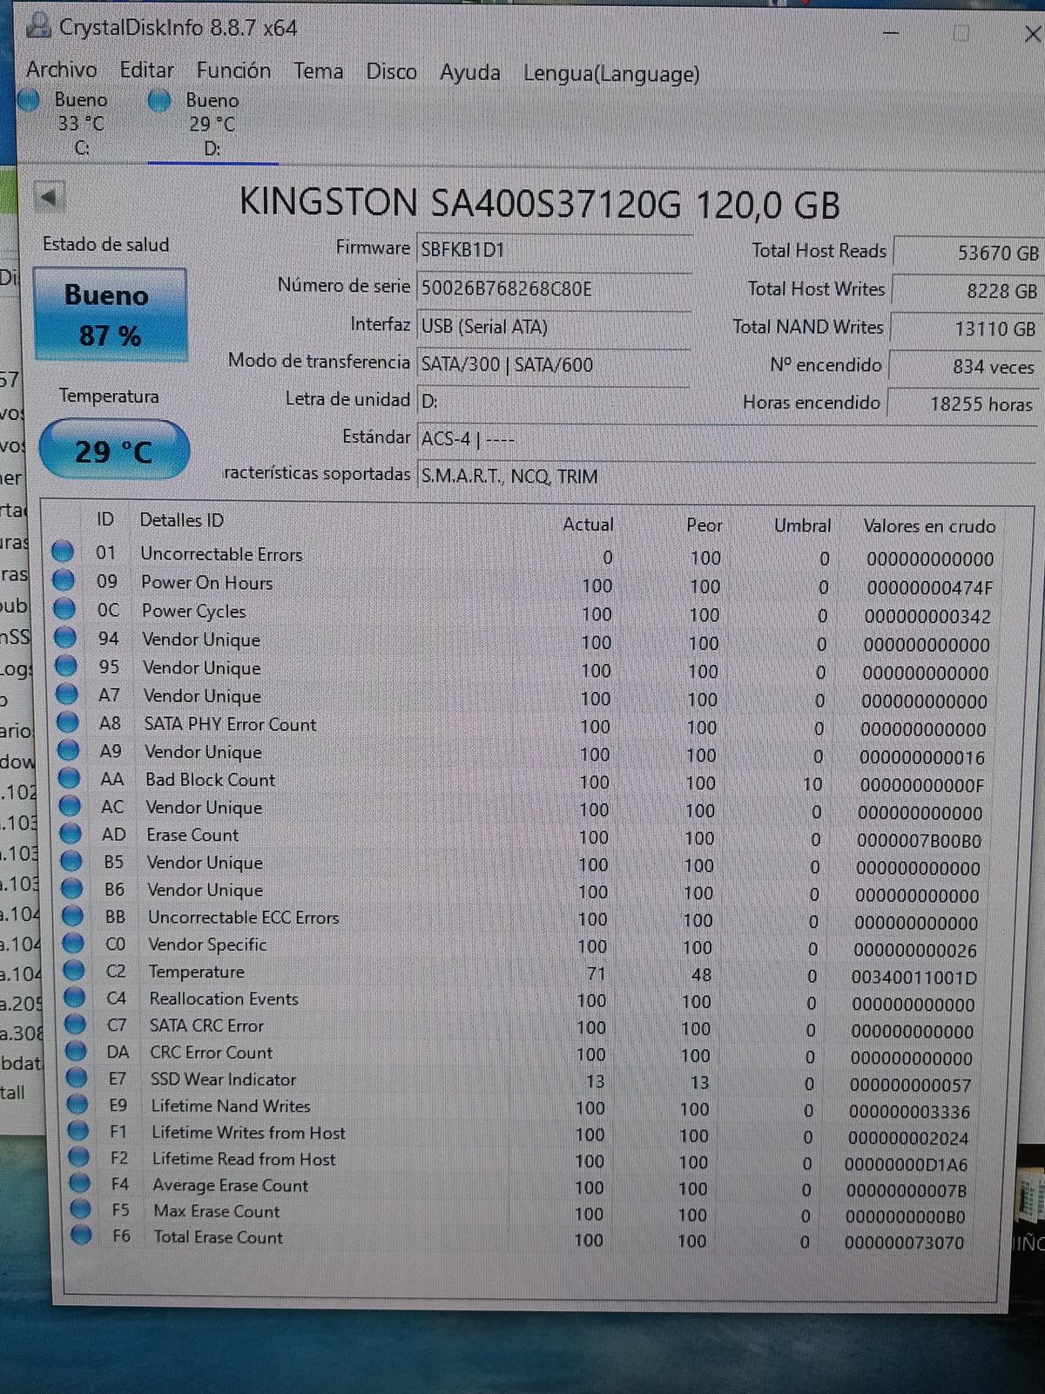
Task: Open the Archivo menu
Action: coord(61,69)
